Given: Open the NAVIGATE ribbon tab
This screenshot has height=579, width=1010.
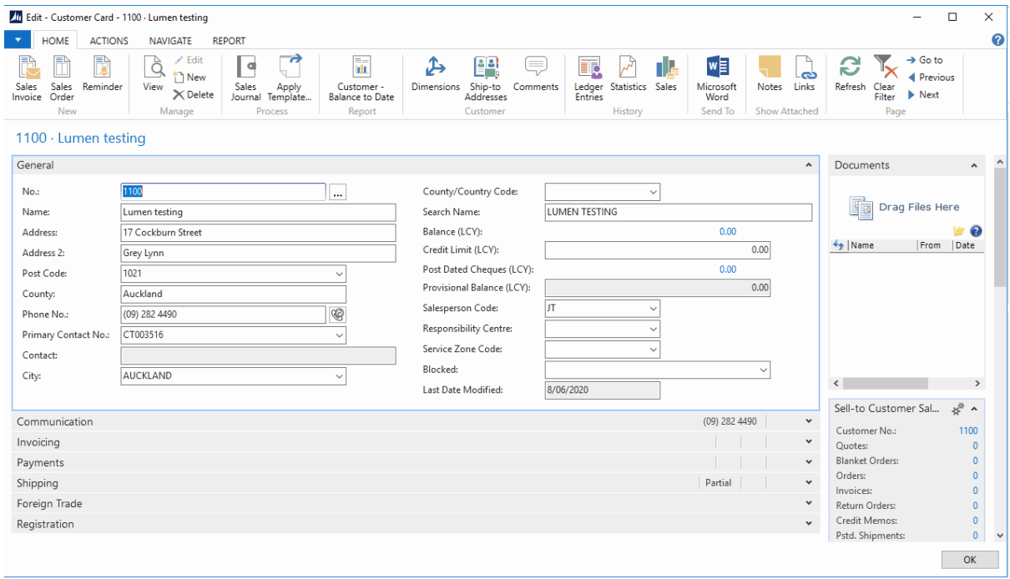Looking at the screenshot, I should [170, 41].
